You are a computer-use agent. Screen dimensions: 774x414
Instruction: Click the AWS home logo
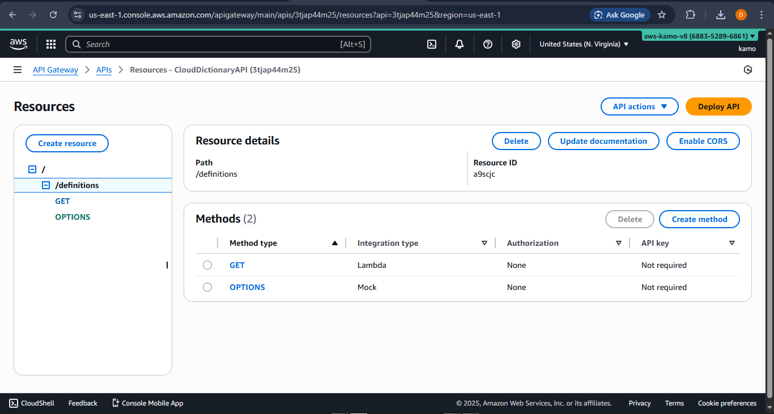tap(18, 44)
